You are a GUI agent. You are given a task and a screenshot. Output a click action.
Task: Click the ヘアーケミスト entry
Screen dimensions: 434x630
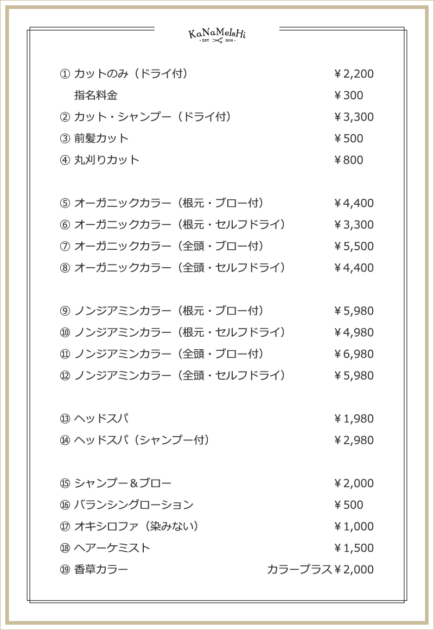(x=112, y=548)
